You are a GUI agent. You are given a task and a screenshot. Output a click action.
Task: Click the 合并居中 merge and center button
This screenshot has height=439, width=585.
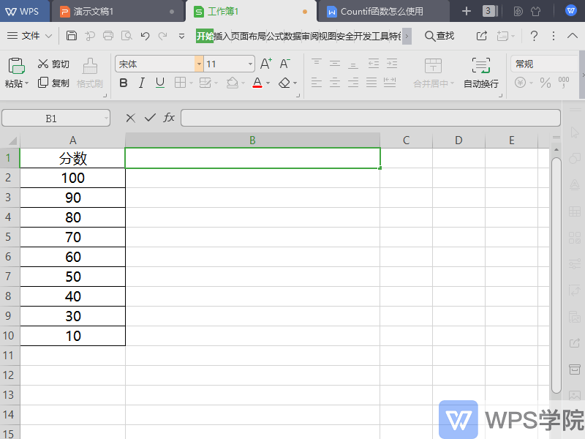(x=433, y=73)
